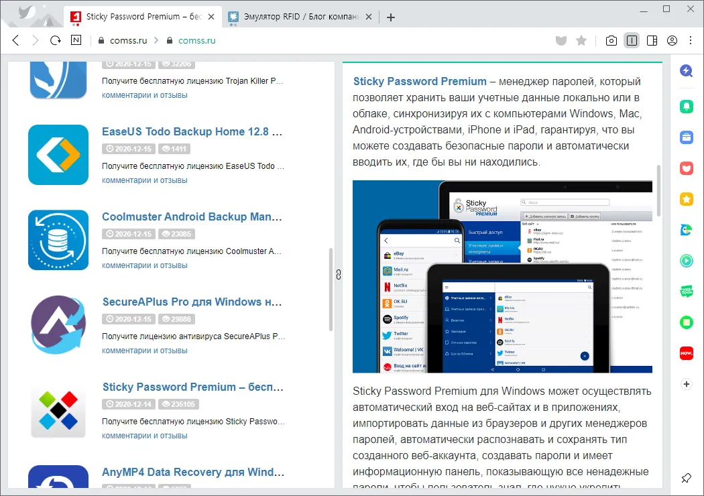The height and width of the screenshot is (496, 704).
Task: Open комментарии и отзывы under Trojan Killer
Action: pyautogui.click(x=145, y=95)
